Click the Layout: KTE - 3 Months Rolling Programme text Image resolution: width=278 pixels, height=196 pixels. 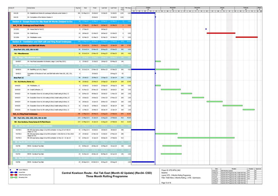coord(176,175)
